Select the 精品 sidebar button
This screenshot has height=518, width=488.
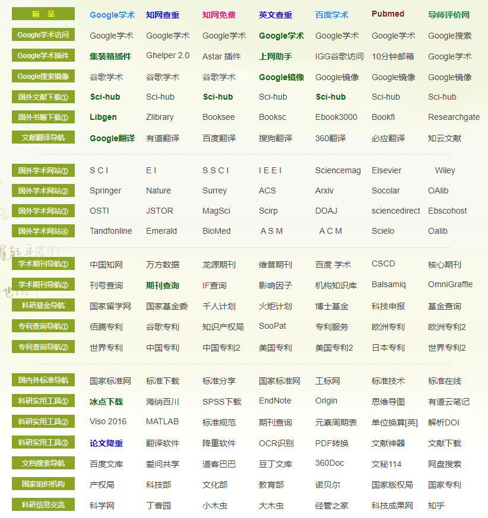(43, 14)
